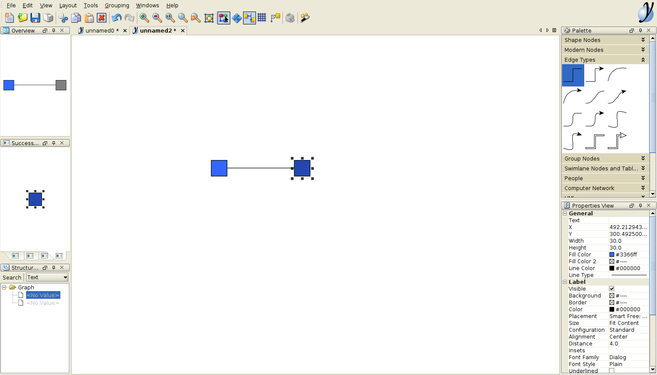
Task: Click the Fill Color blue swatch
Action: (x=612, y=255)
